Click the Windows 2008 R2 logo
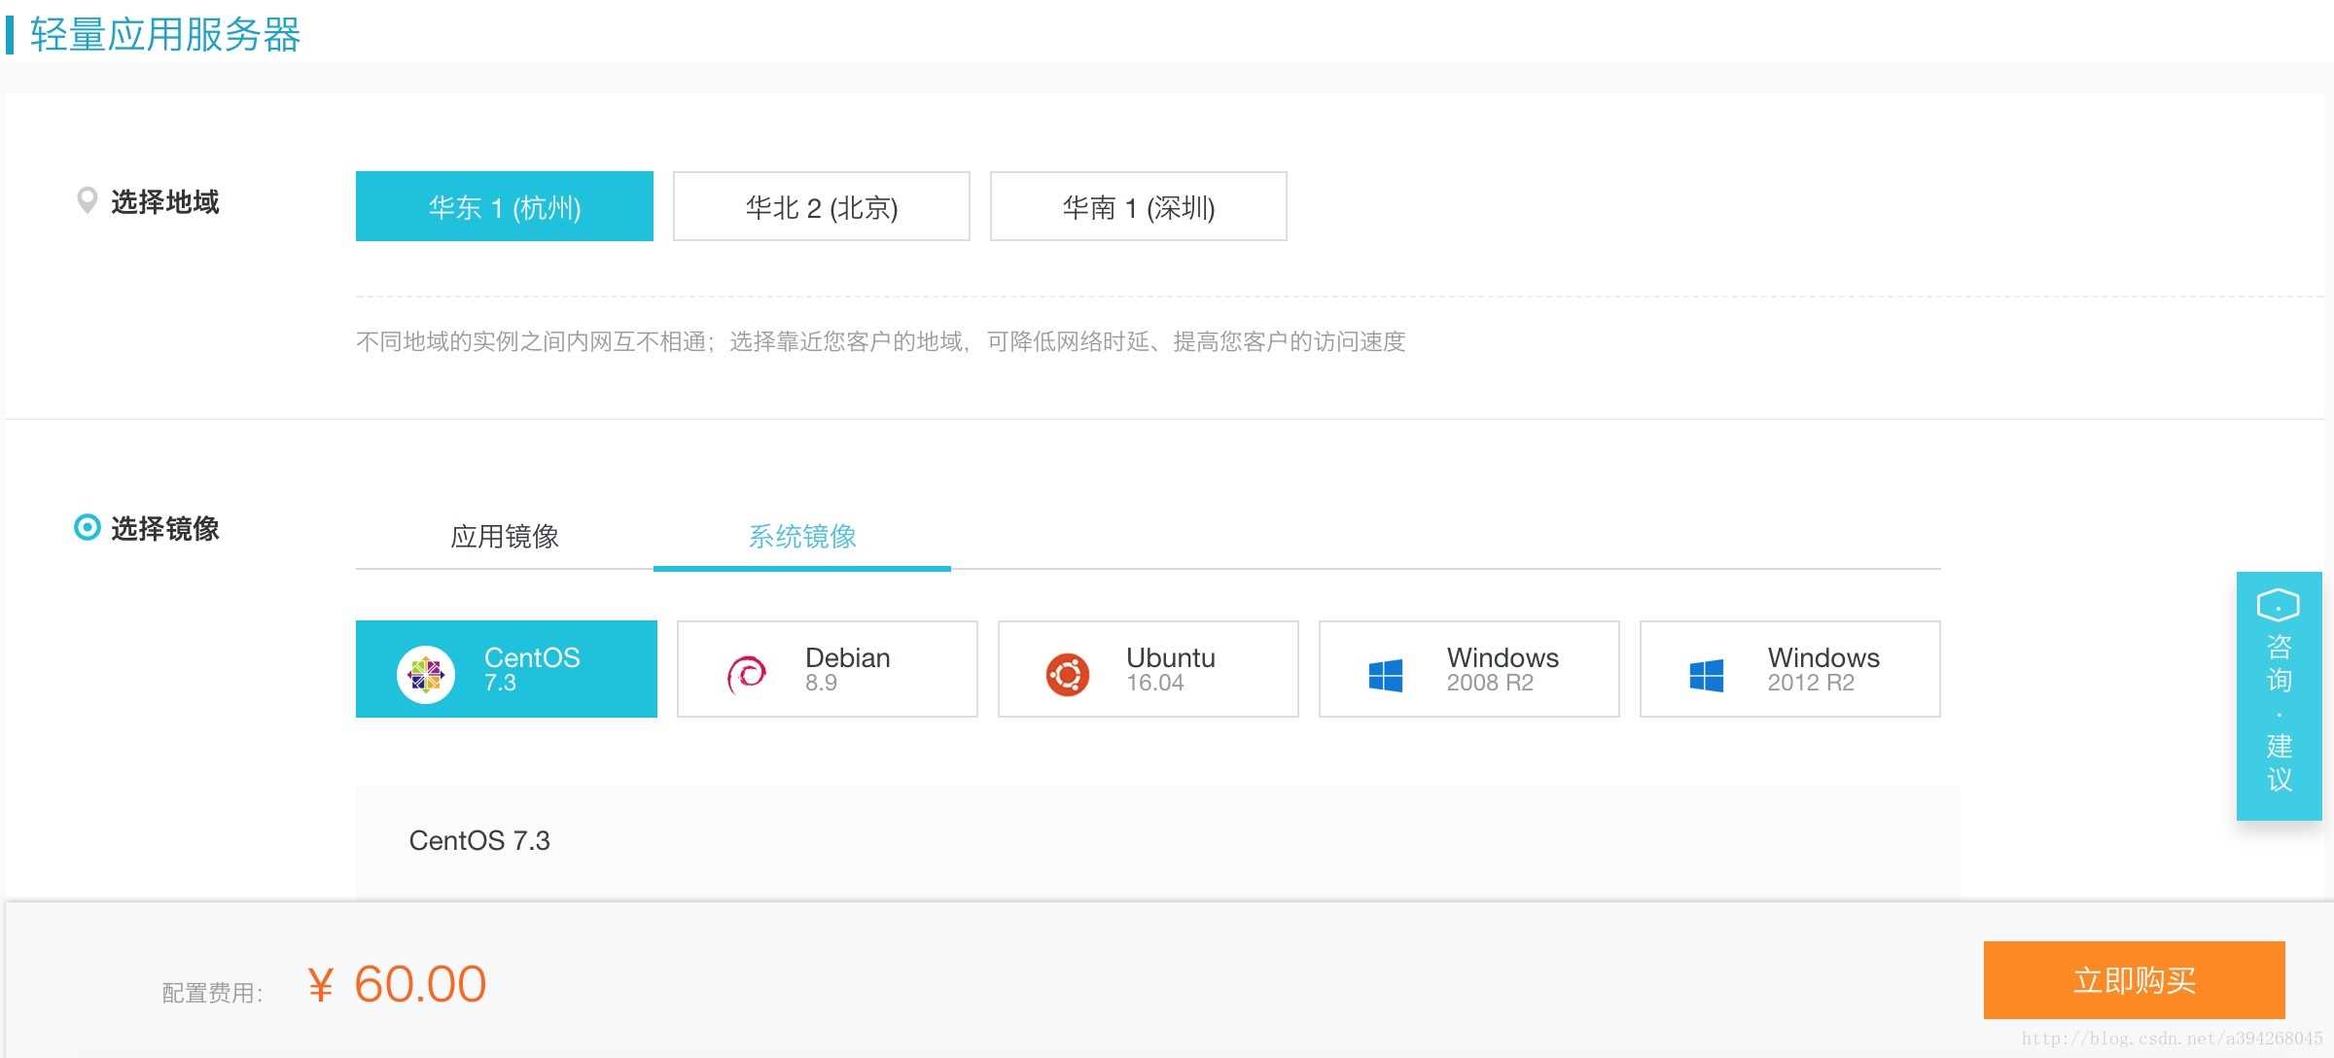The width and height of the screenshot is (2334, 1058). pyautogui.click(x=1385, y=675)
